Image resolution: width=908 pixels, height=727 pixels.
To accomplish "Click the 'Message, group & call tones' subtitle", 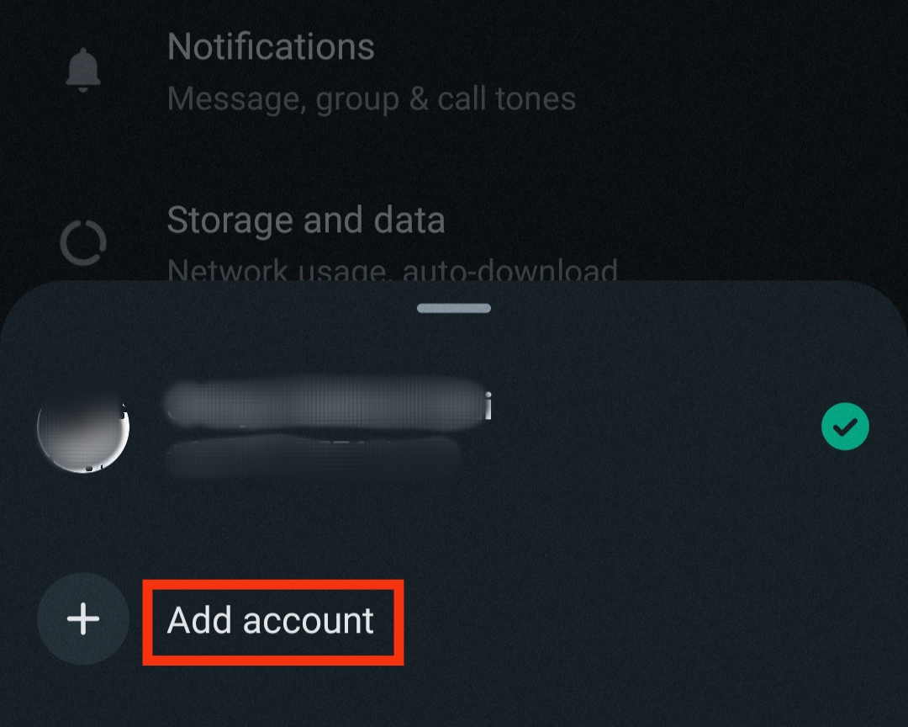I will pyautogui.click(x=372, y=98).
